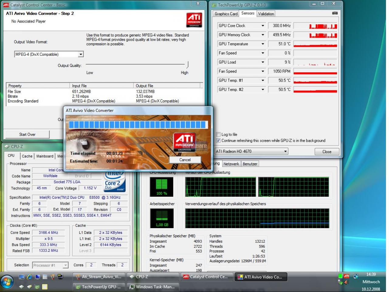Click the memory 1,08 GB gauge in Task Manager
The image size is (389, 292).
click(161, 218)
